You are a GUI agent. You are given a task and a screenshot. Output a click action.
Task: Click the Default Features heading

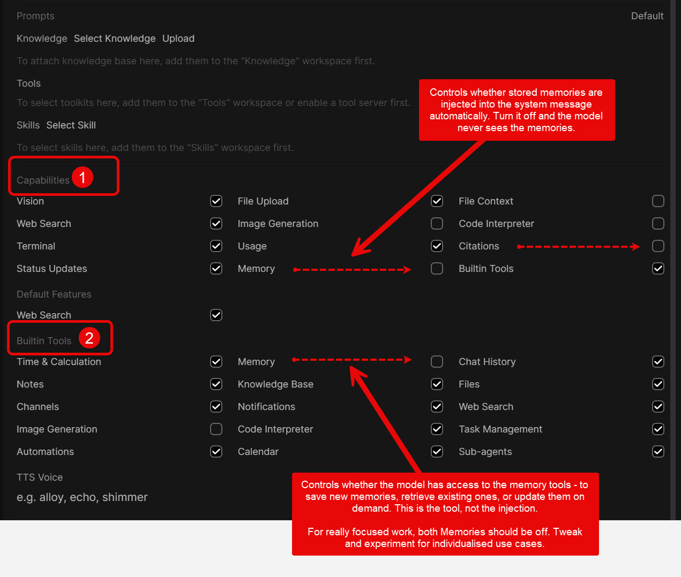tap(54, 294)
